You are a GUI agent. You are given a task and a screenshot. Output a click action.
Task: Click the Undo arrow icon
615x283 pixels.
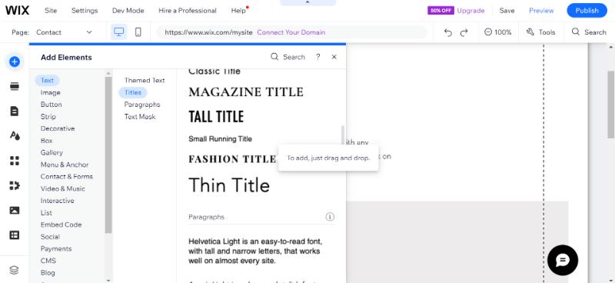click(448, 32)
